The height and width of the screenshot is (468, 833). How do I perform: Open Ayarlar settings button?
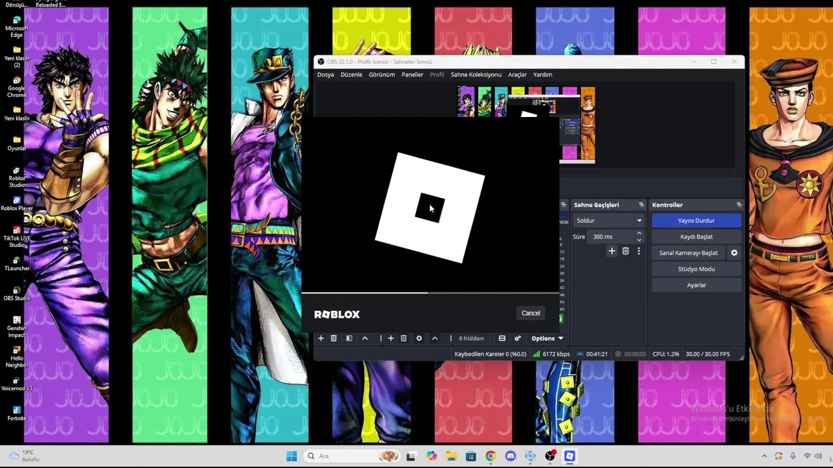[x=696, y=285]
